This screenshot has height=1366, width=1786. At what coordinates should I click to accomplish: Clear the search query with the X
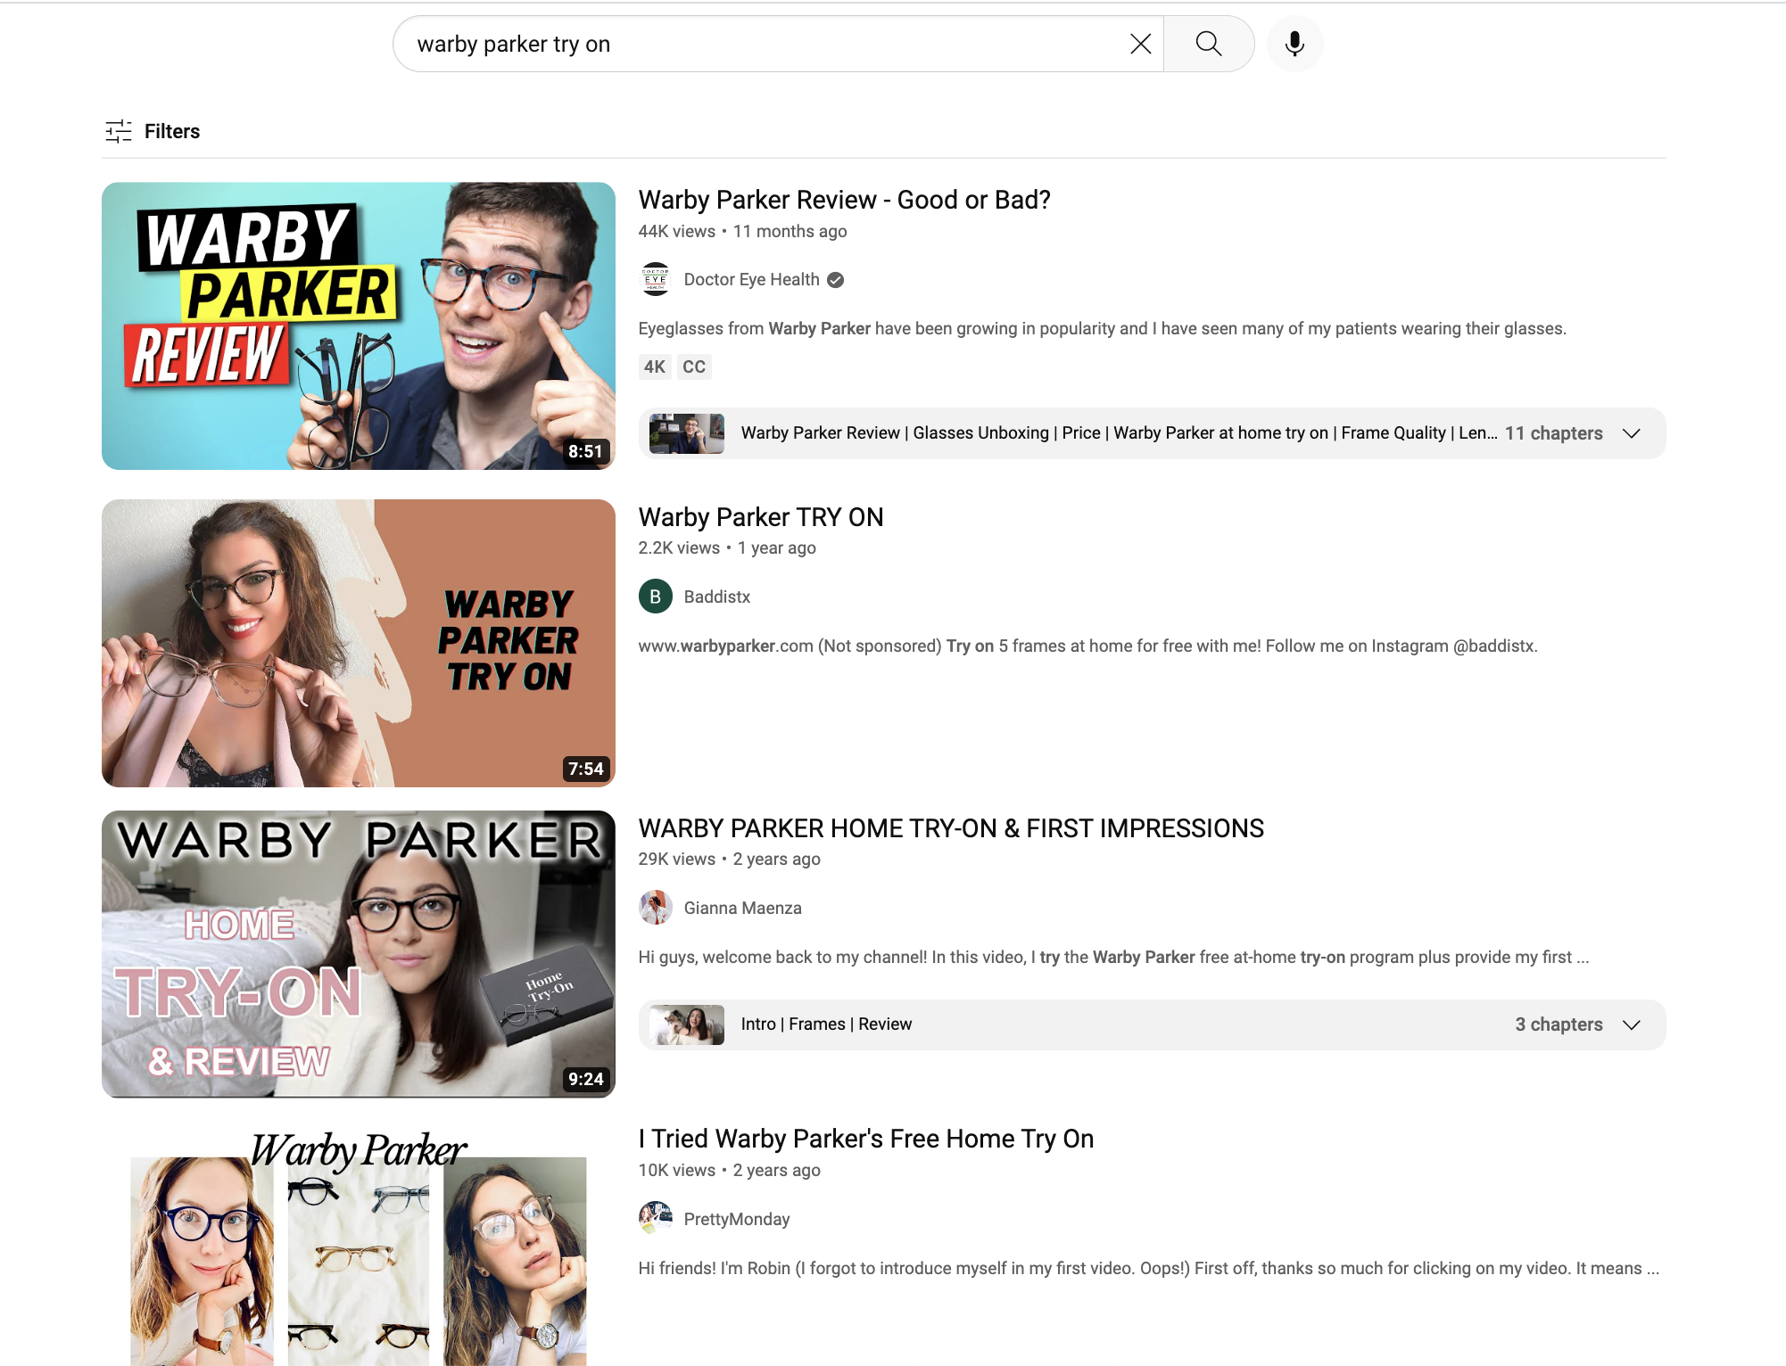(1140, 43)
